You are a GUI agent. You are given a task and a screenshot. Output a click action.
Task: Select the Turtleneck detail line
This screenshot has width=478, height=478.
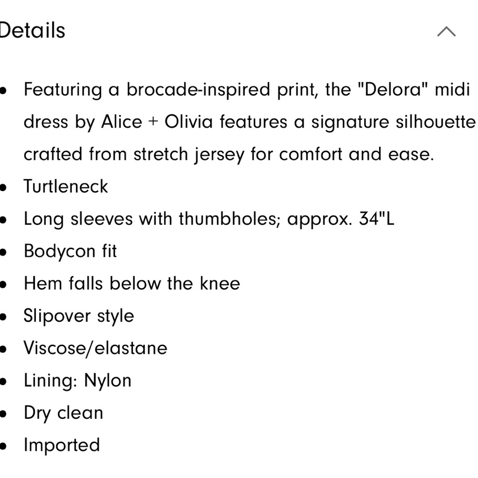click(66, 186)
